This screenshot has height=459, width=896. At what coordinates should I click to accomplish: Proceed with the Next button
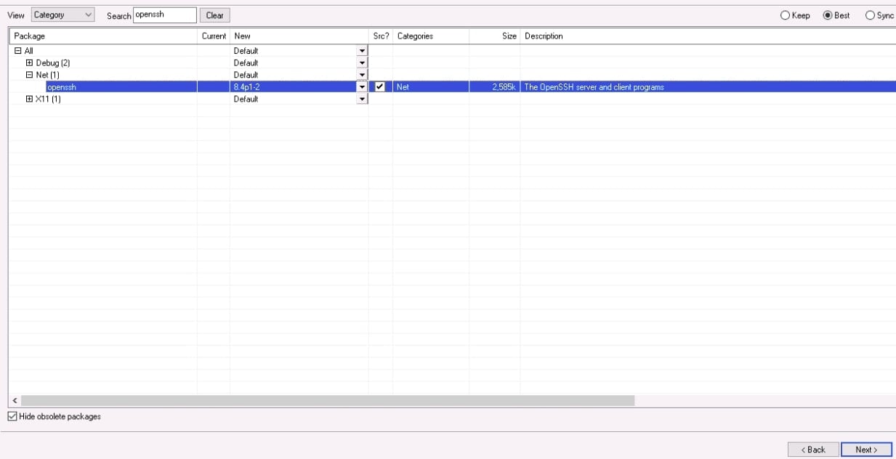point(866,450)
